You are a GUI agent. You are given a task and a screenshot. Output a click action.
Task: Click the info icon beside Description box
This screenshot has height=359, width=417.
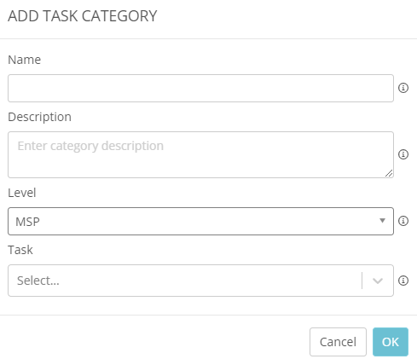tap(403, 154)
